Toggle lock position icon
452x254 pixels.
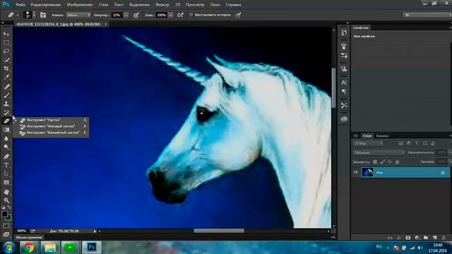coord(390,162)
